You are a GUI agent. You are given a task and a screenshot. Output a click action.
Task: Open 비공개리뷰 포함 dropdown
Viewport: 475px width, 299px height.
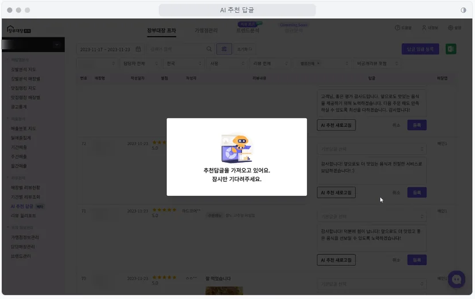pos(376,64)
